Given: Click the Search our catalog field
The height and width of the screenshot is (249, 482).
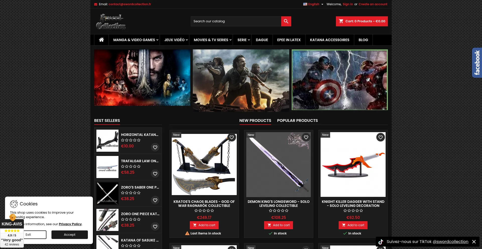Looking at the screenshot, I should [236, 21].
